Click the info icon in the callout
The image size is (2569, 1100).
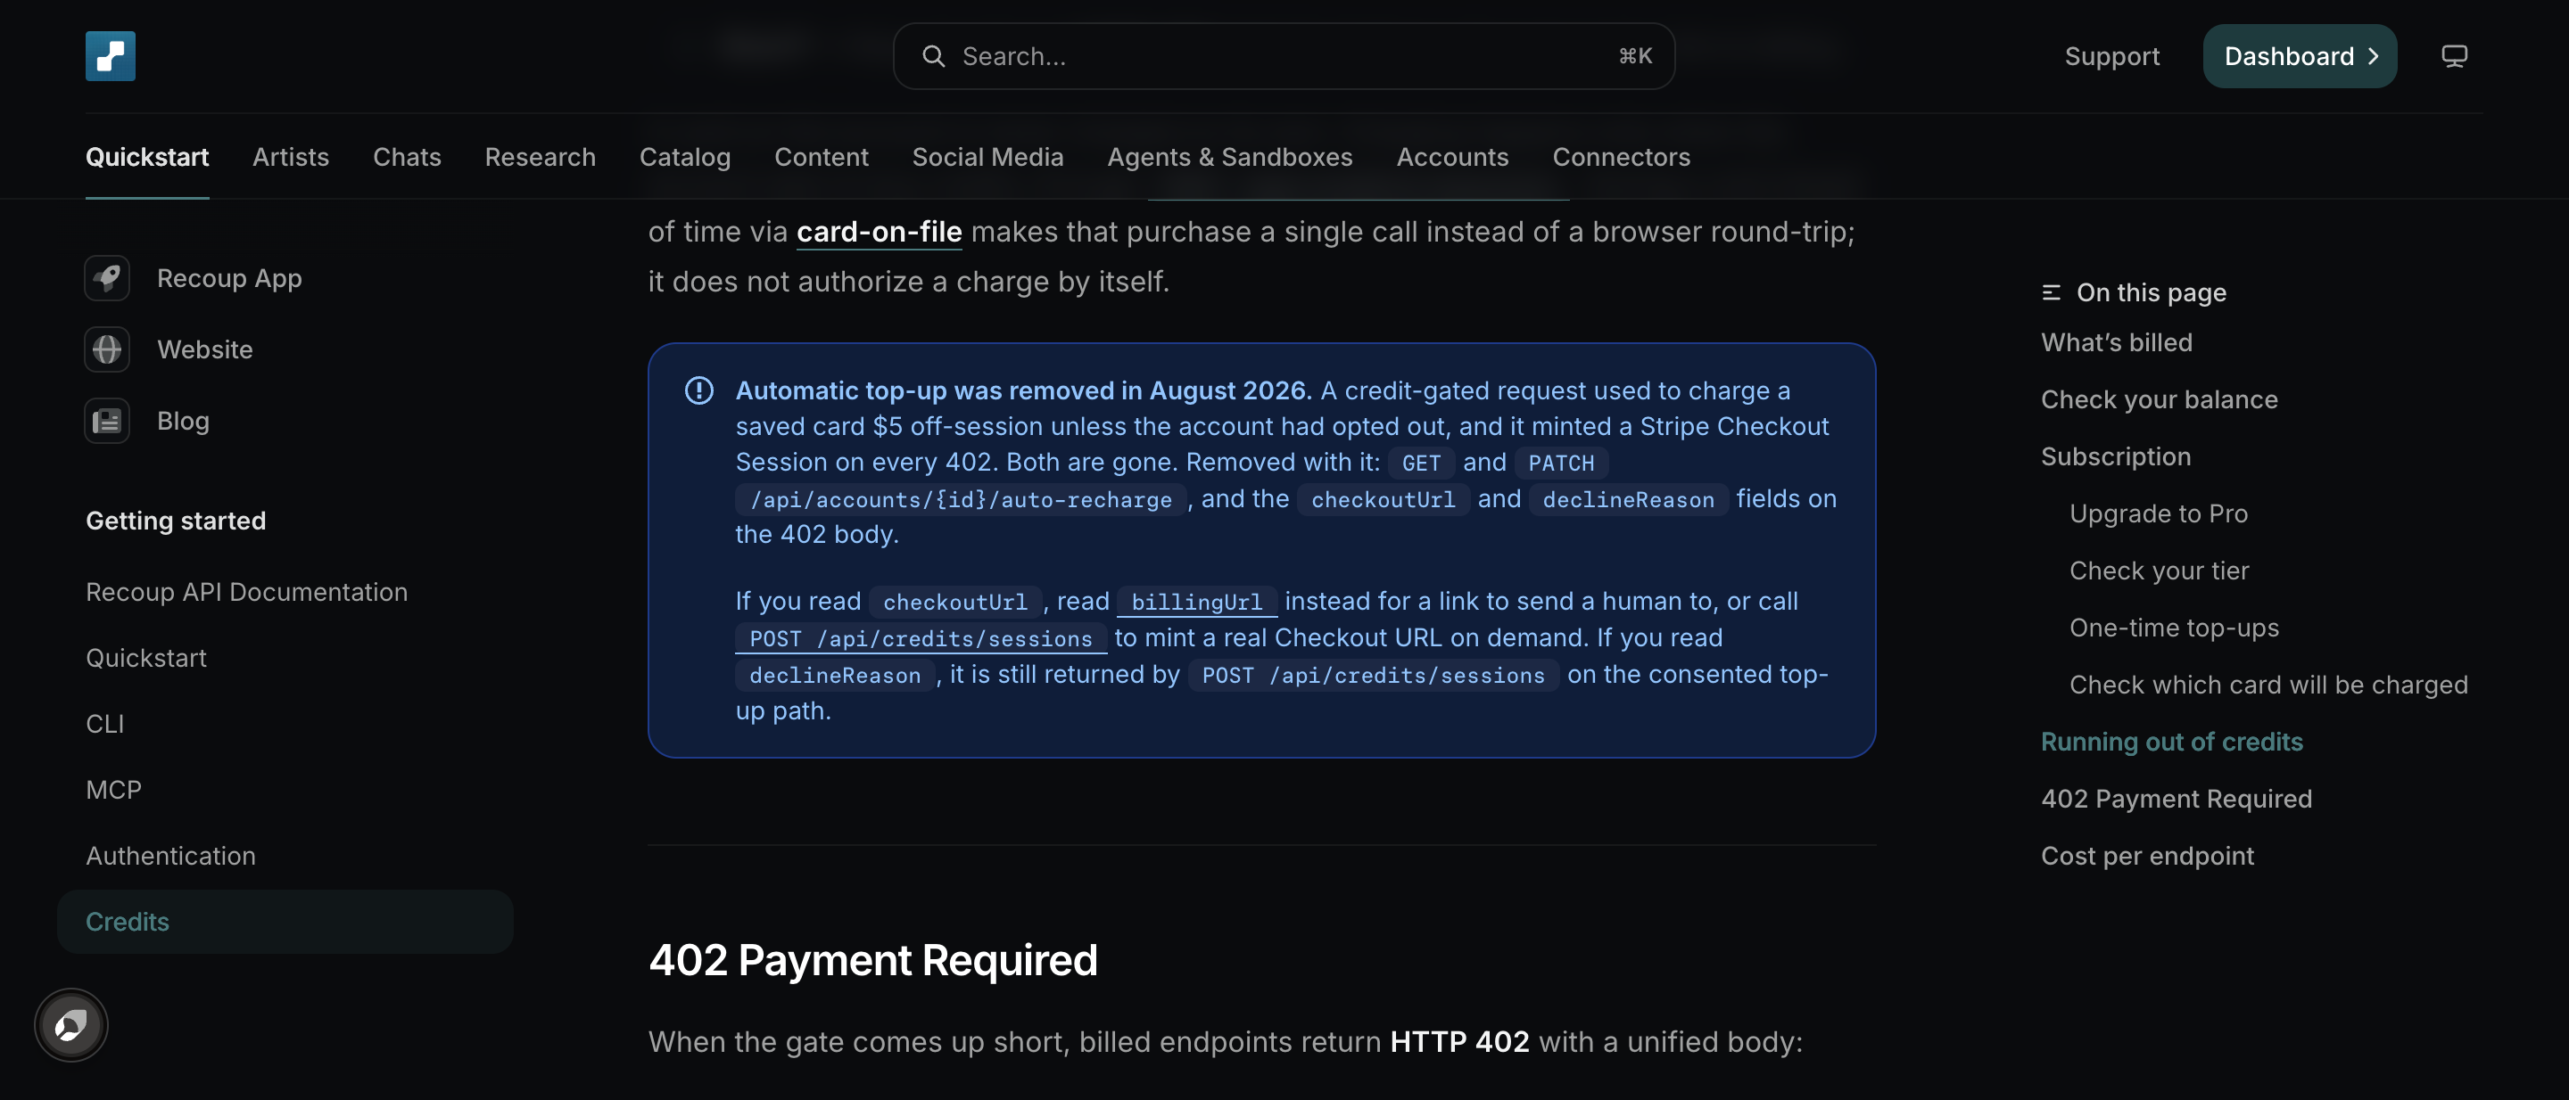(x=699, y=390)
